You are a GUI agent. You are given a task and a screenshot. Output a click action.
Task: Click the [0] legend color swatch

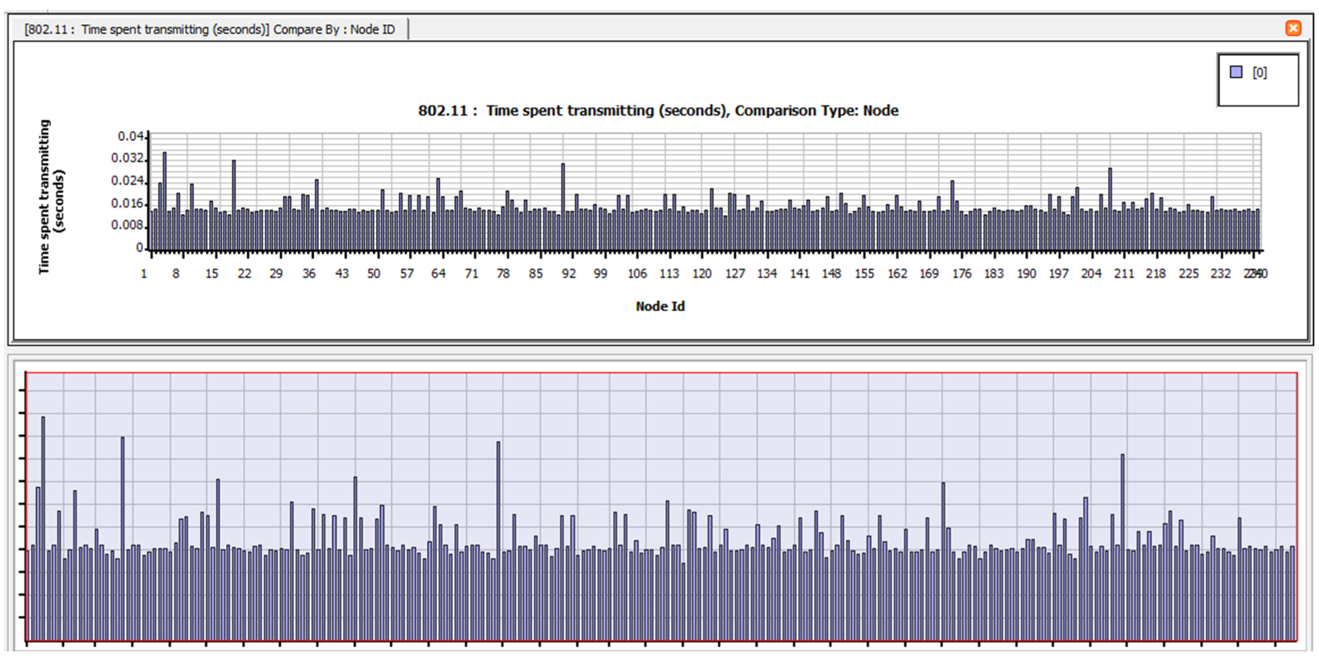[x=1236, y=72]
